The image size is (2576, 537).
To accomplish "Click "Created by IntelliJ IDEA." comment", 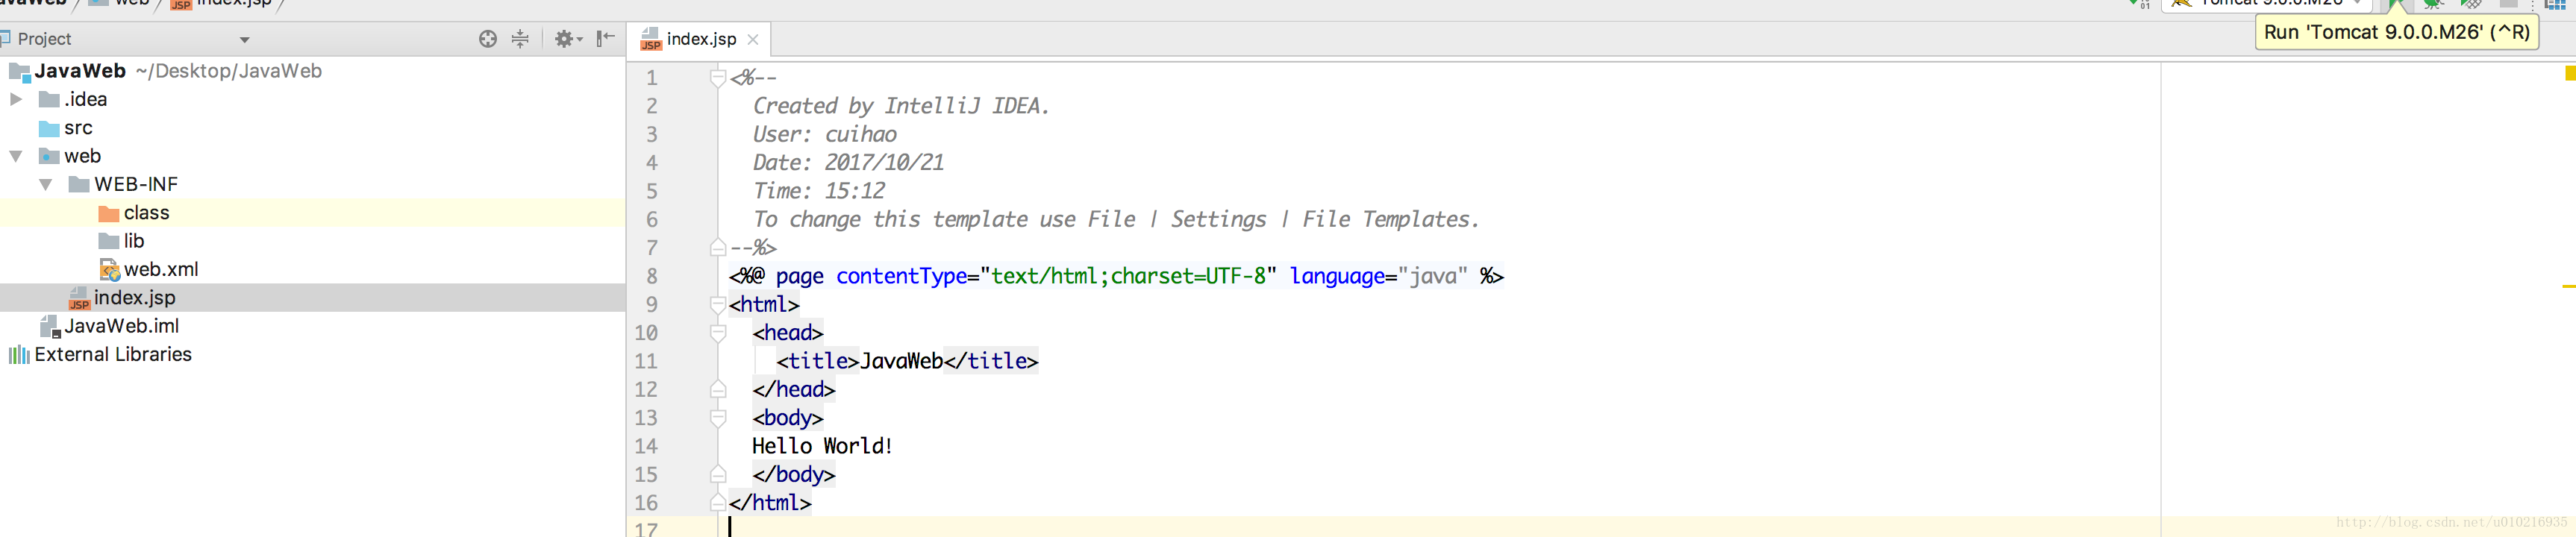I will (901, 106).
